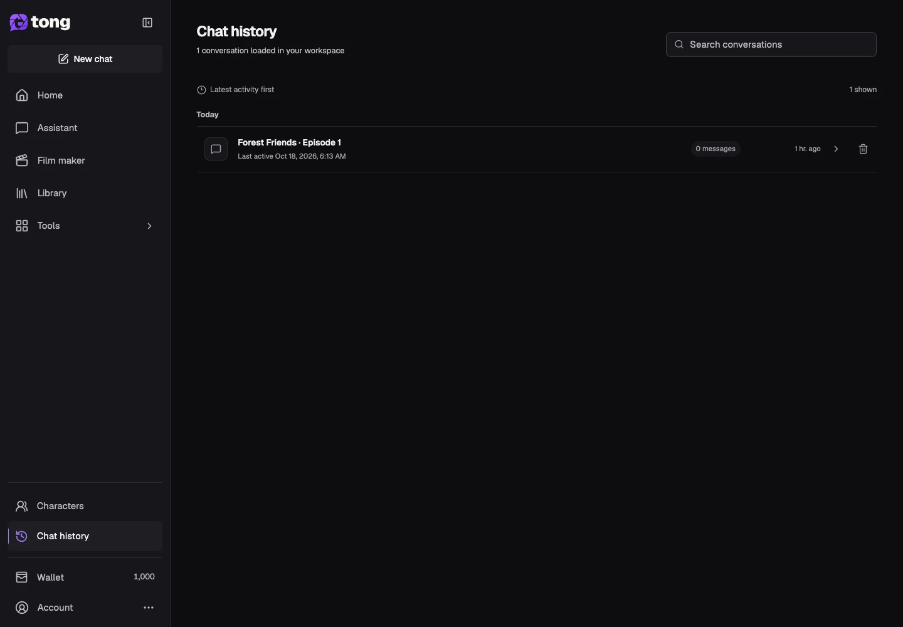Click the chat bubble icon of Forest Friends
The width and height of the screenshot is (903, 627).
tap(216, 149)
